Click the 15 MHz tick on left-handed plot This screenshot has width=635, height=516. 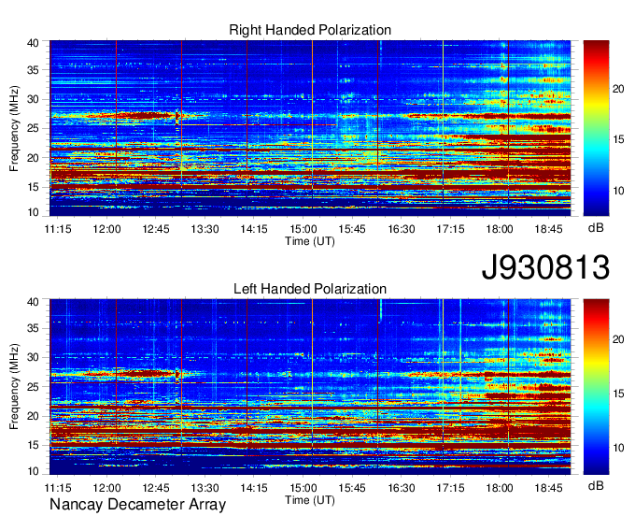33,445
